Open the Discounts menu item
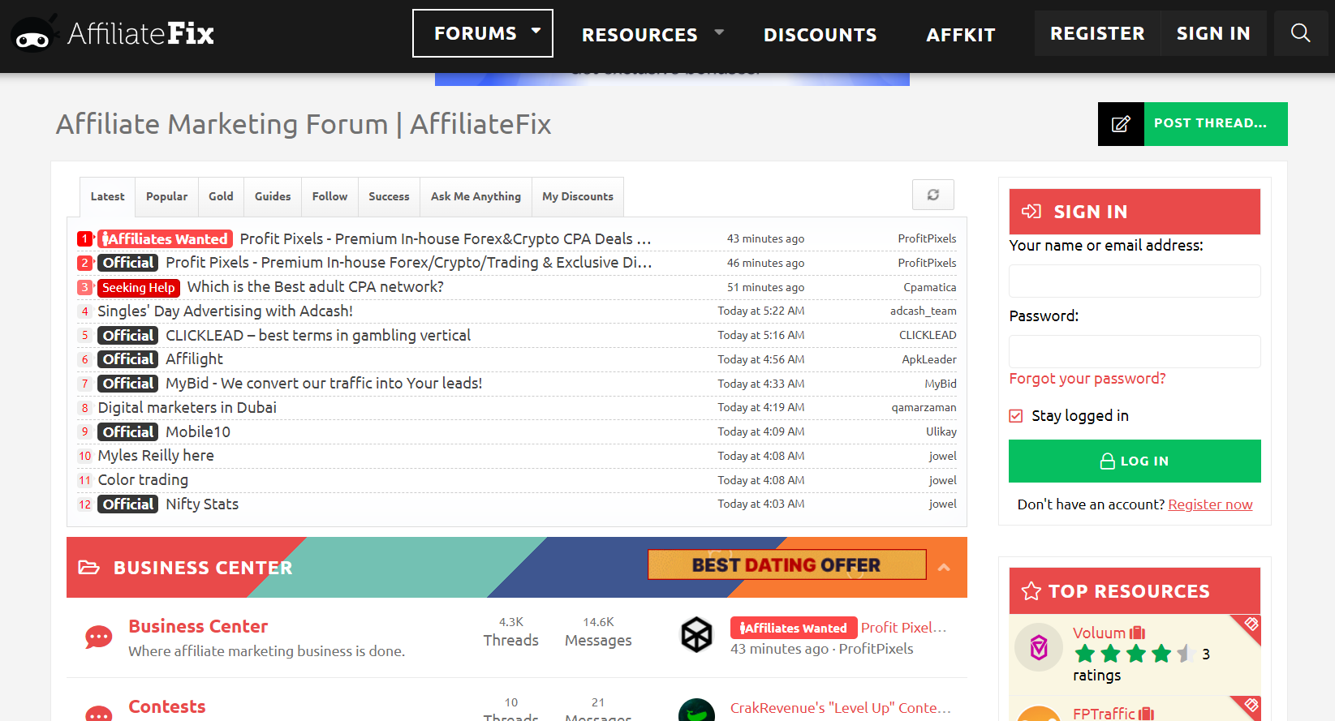 [x=820, y=35]
